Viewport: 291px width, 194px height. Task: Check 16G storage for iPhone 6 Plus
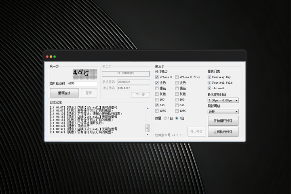tap(177, 100)
